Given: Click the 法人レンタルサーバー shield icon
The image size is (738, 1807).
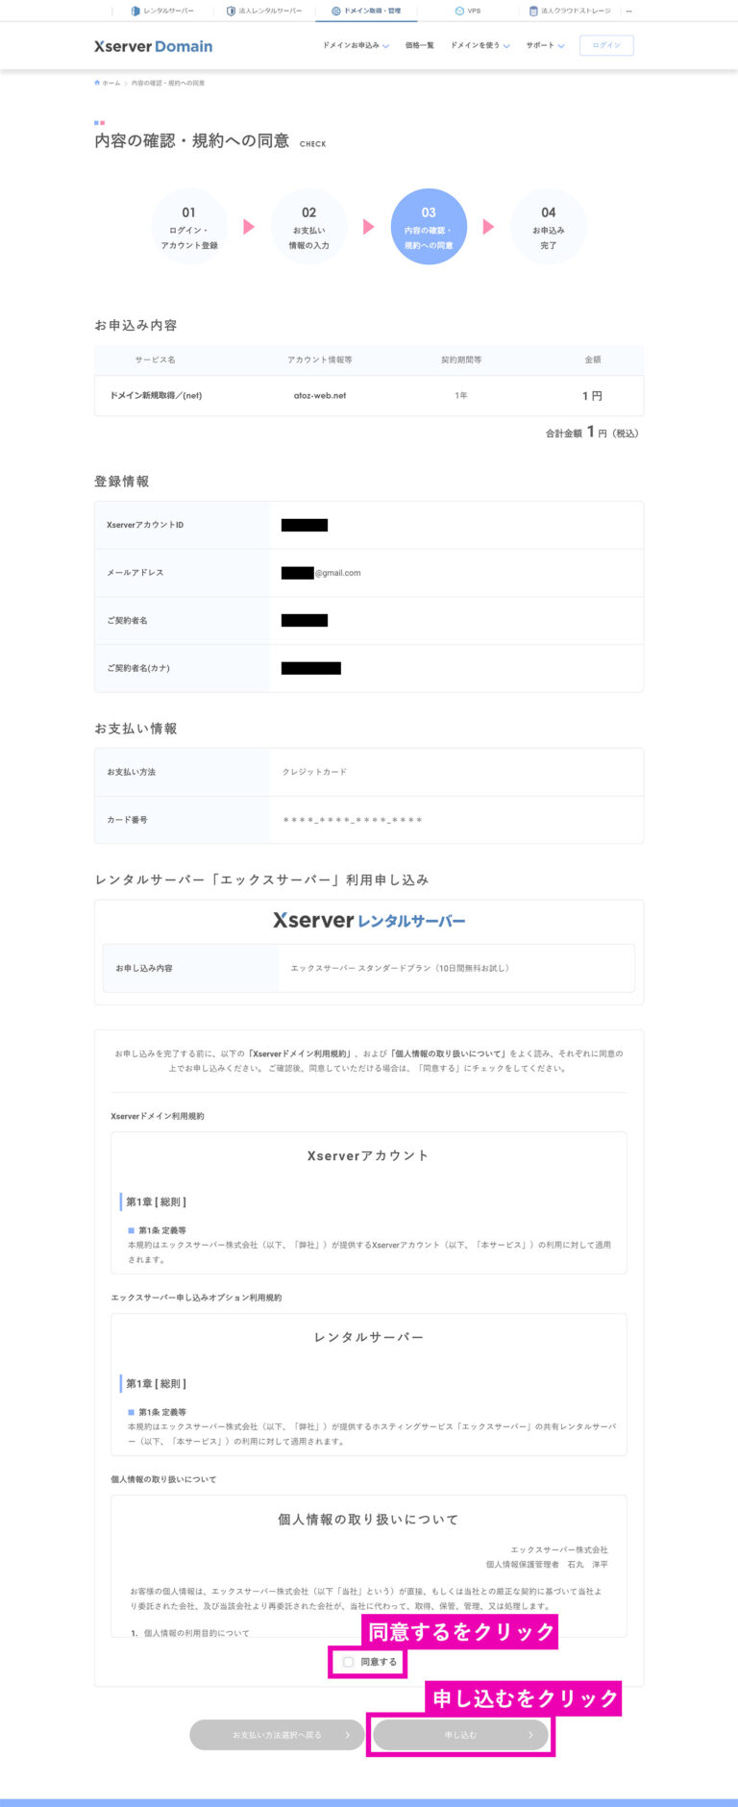Looking at the screenshot, I should click(x=231, y=11).
